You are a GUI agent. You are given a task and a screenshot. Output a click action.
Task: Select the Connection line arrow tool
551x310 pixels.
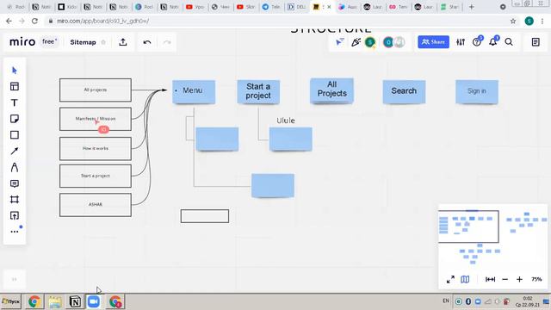(x=15, y=152)
